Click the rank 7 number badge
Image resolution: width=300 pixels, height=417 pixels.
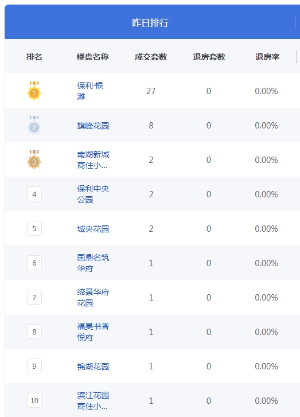coord(34,297)
